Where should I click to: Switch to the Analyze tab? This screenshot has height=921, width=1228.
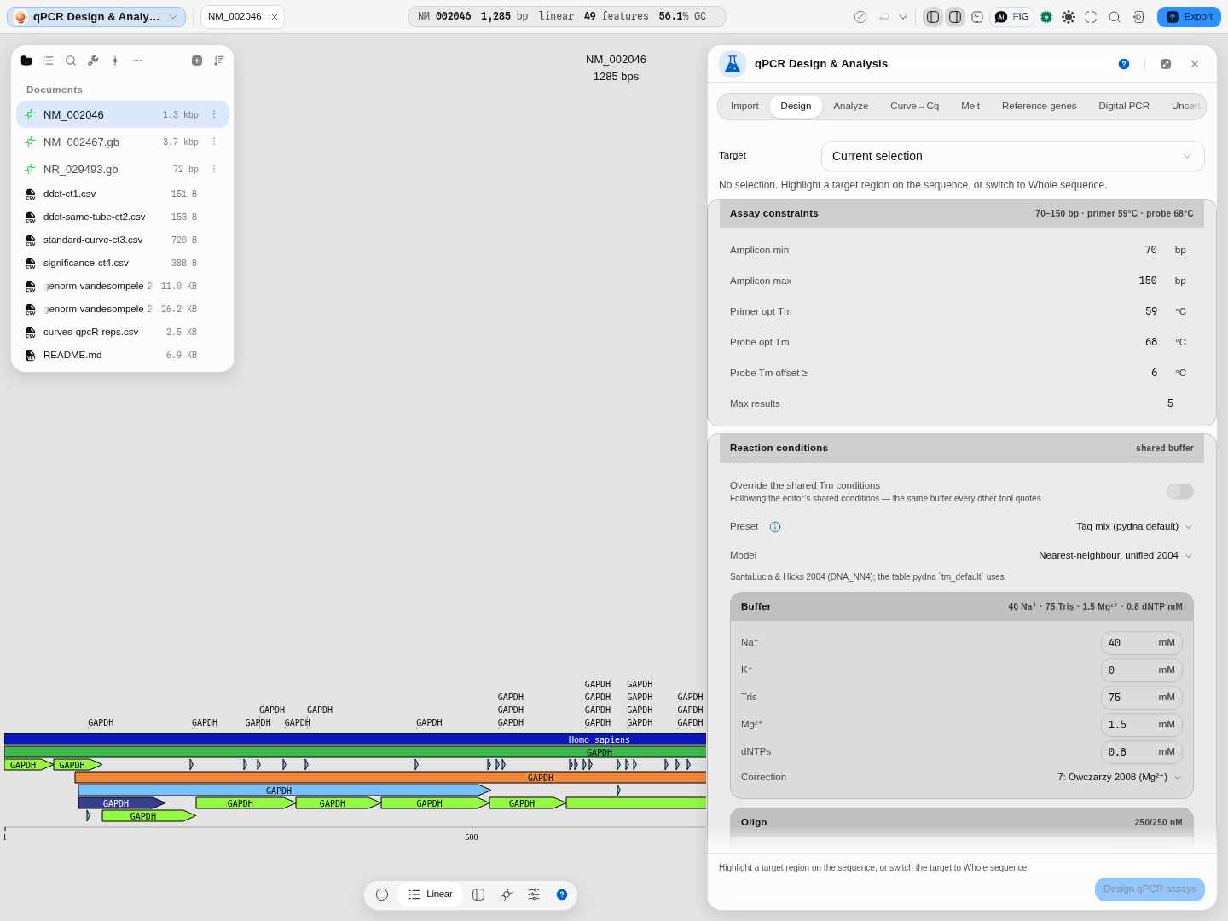click(x=851, y=107)
